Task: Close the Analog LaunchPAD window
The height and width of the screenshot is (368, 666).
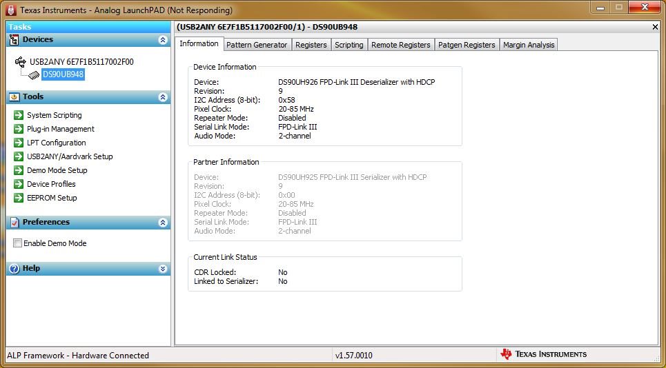Action: click(645, 8)
